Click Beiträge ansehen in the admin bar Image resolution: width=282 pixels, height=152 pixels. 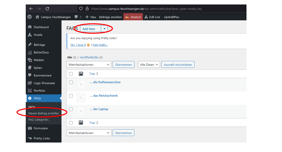110,17
